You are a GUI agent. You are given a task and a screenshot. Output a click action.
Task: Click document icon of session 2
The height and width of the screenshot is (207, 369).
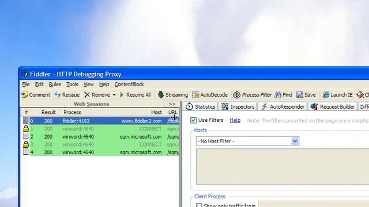(25, 136)
